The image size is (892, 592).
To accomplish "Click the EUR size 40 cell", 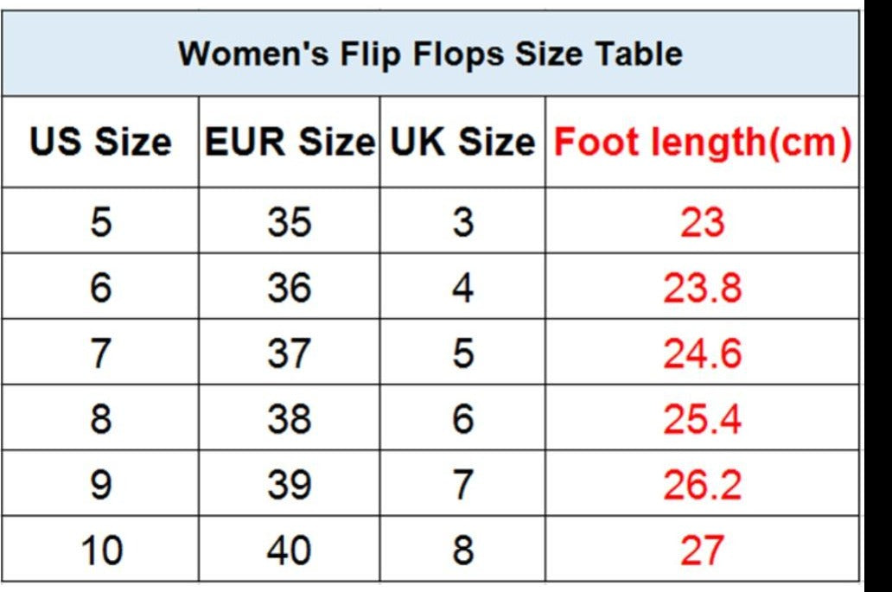I will coord(290,551).
